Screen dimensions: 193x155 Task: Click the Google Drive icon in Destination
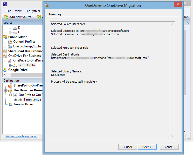[10, 104]
